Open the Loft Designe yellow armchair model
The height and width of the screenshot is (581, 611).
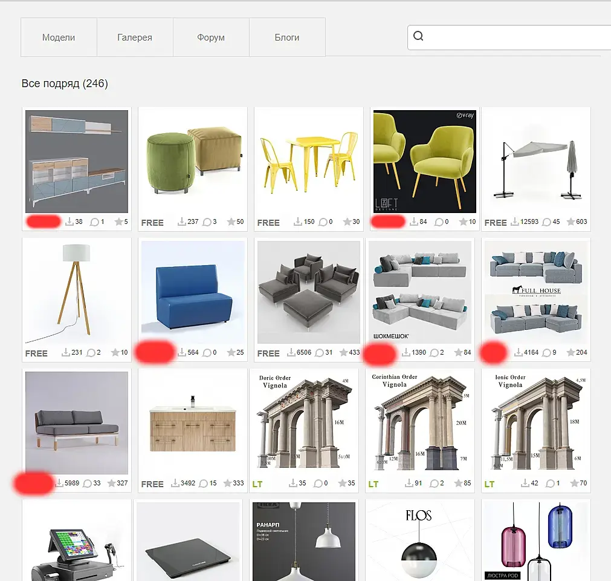click(425, 161)
